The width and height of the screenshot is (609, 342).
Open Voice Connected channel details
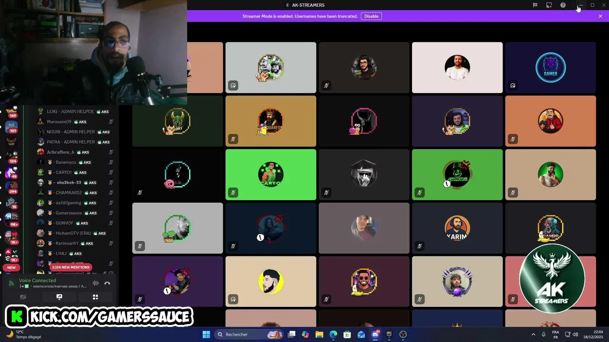[x=38, y=281]
